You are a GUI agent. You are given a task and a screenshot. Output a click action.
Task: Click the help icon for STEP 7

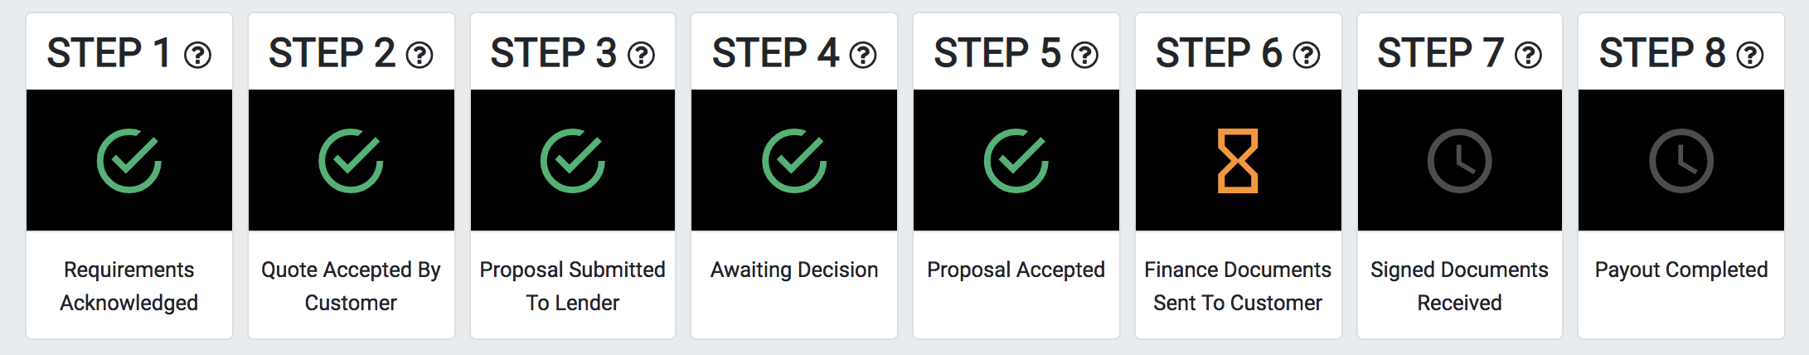pos(1528,56)
